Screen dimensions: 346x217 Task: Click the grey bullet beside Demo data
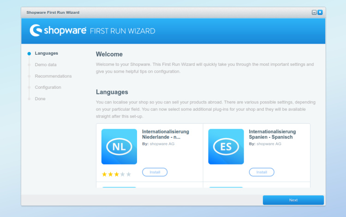29,65
